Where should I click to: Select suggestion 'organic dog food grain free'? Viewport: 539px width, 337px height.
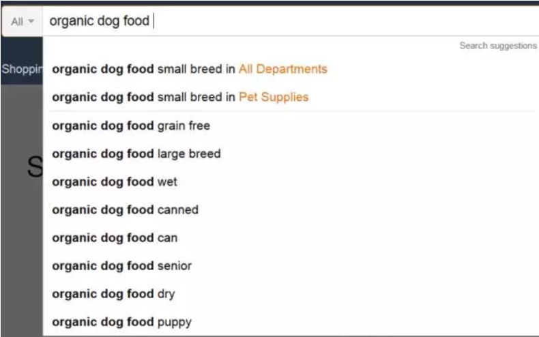[131, 126]
